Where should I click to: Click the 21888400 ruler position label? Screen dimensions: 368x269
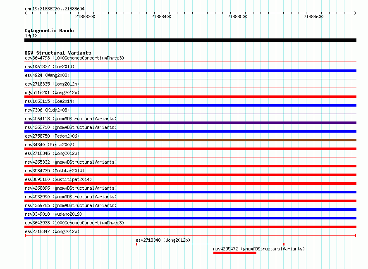(x=162, y=17)
